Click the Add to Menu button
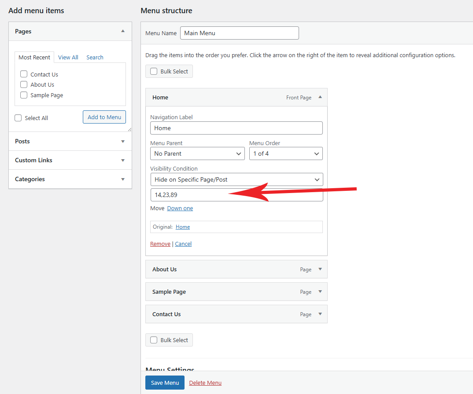473x394 pixels. tap(104, 117)
